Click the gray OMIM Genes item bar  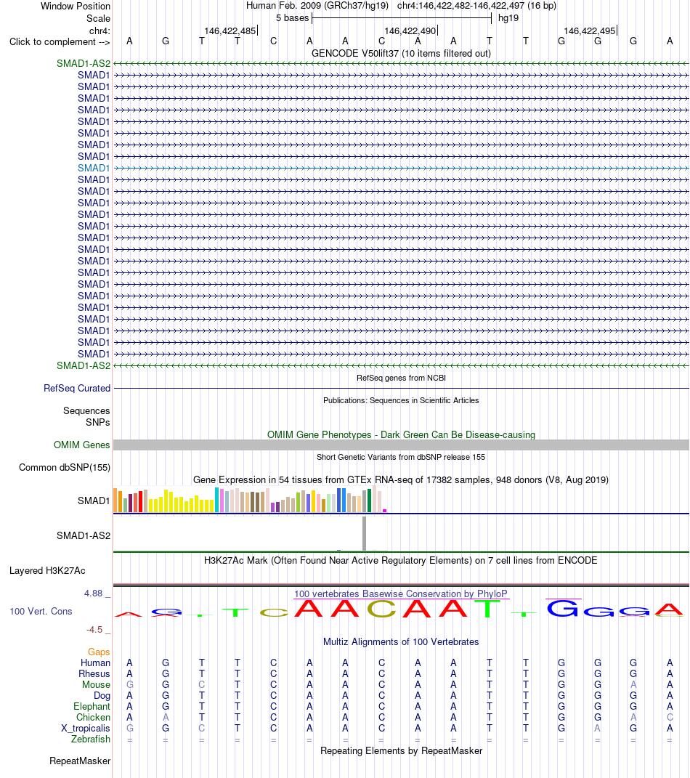point(402,445)
